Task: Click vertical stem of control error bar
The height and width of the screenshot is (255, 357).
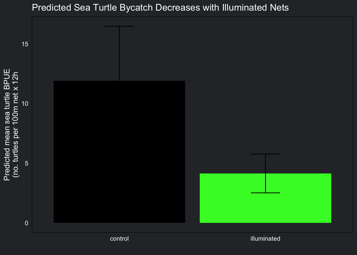Action: [120, 53]
